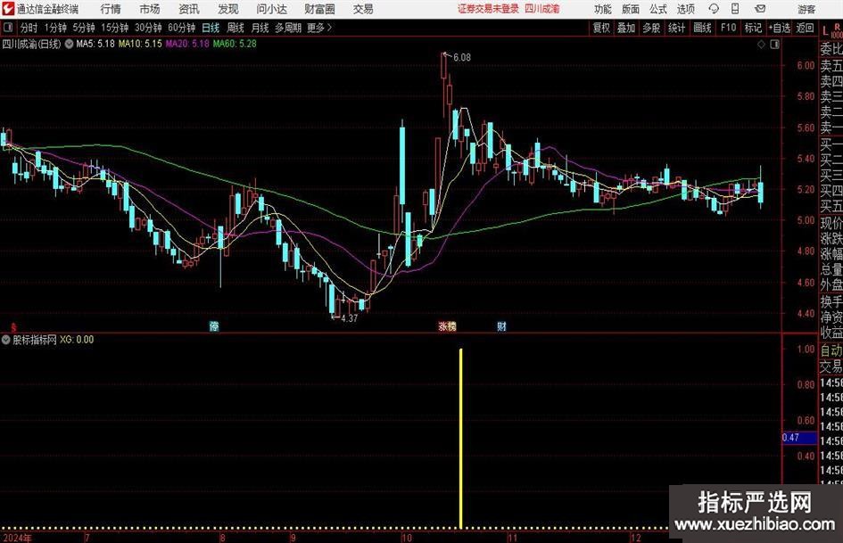
Task: Open the 问小达 menu
Action: tap(271, 9)
